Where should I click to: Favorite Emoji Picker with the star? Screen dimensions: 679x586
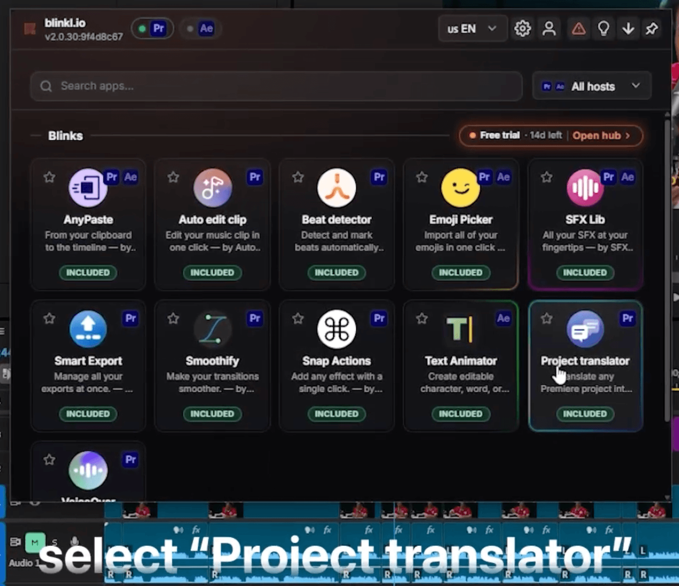(422, 177)
